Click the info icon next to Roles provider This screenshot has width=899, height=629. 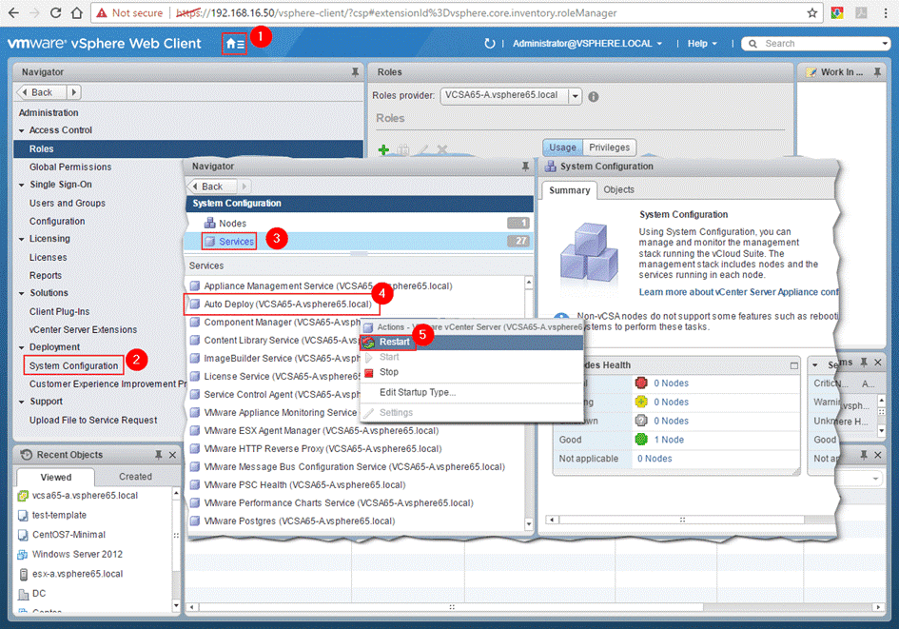(x=595, y=95)
